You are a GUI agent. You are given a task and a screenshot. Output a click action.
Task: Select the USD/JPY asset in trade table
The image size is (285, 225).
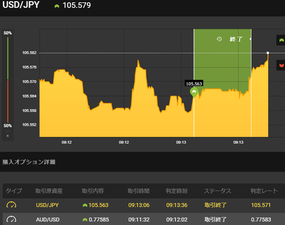point(47,205)
